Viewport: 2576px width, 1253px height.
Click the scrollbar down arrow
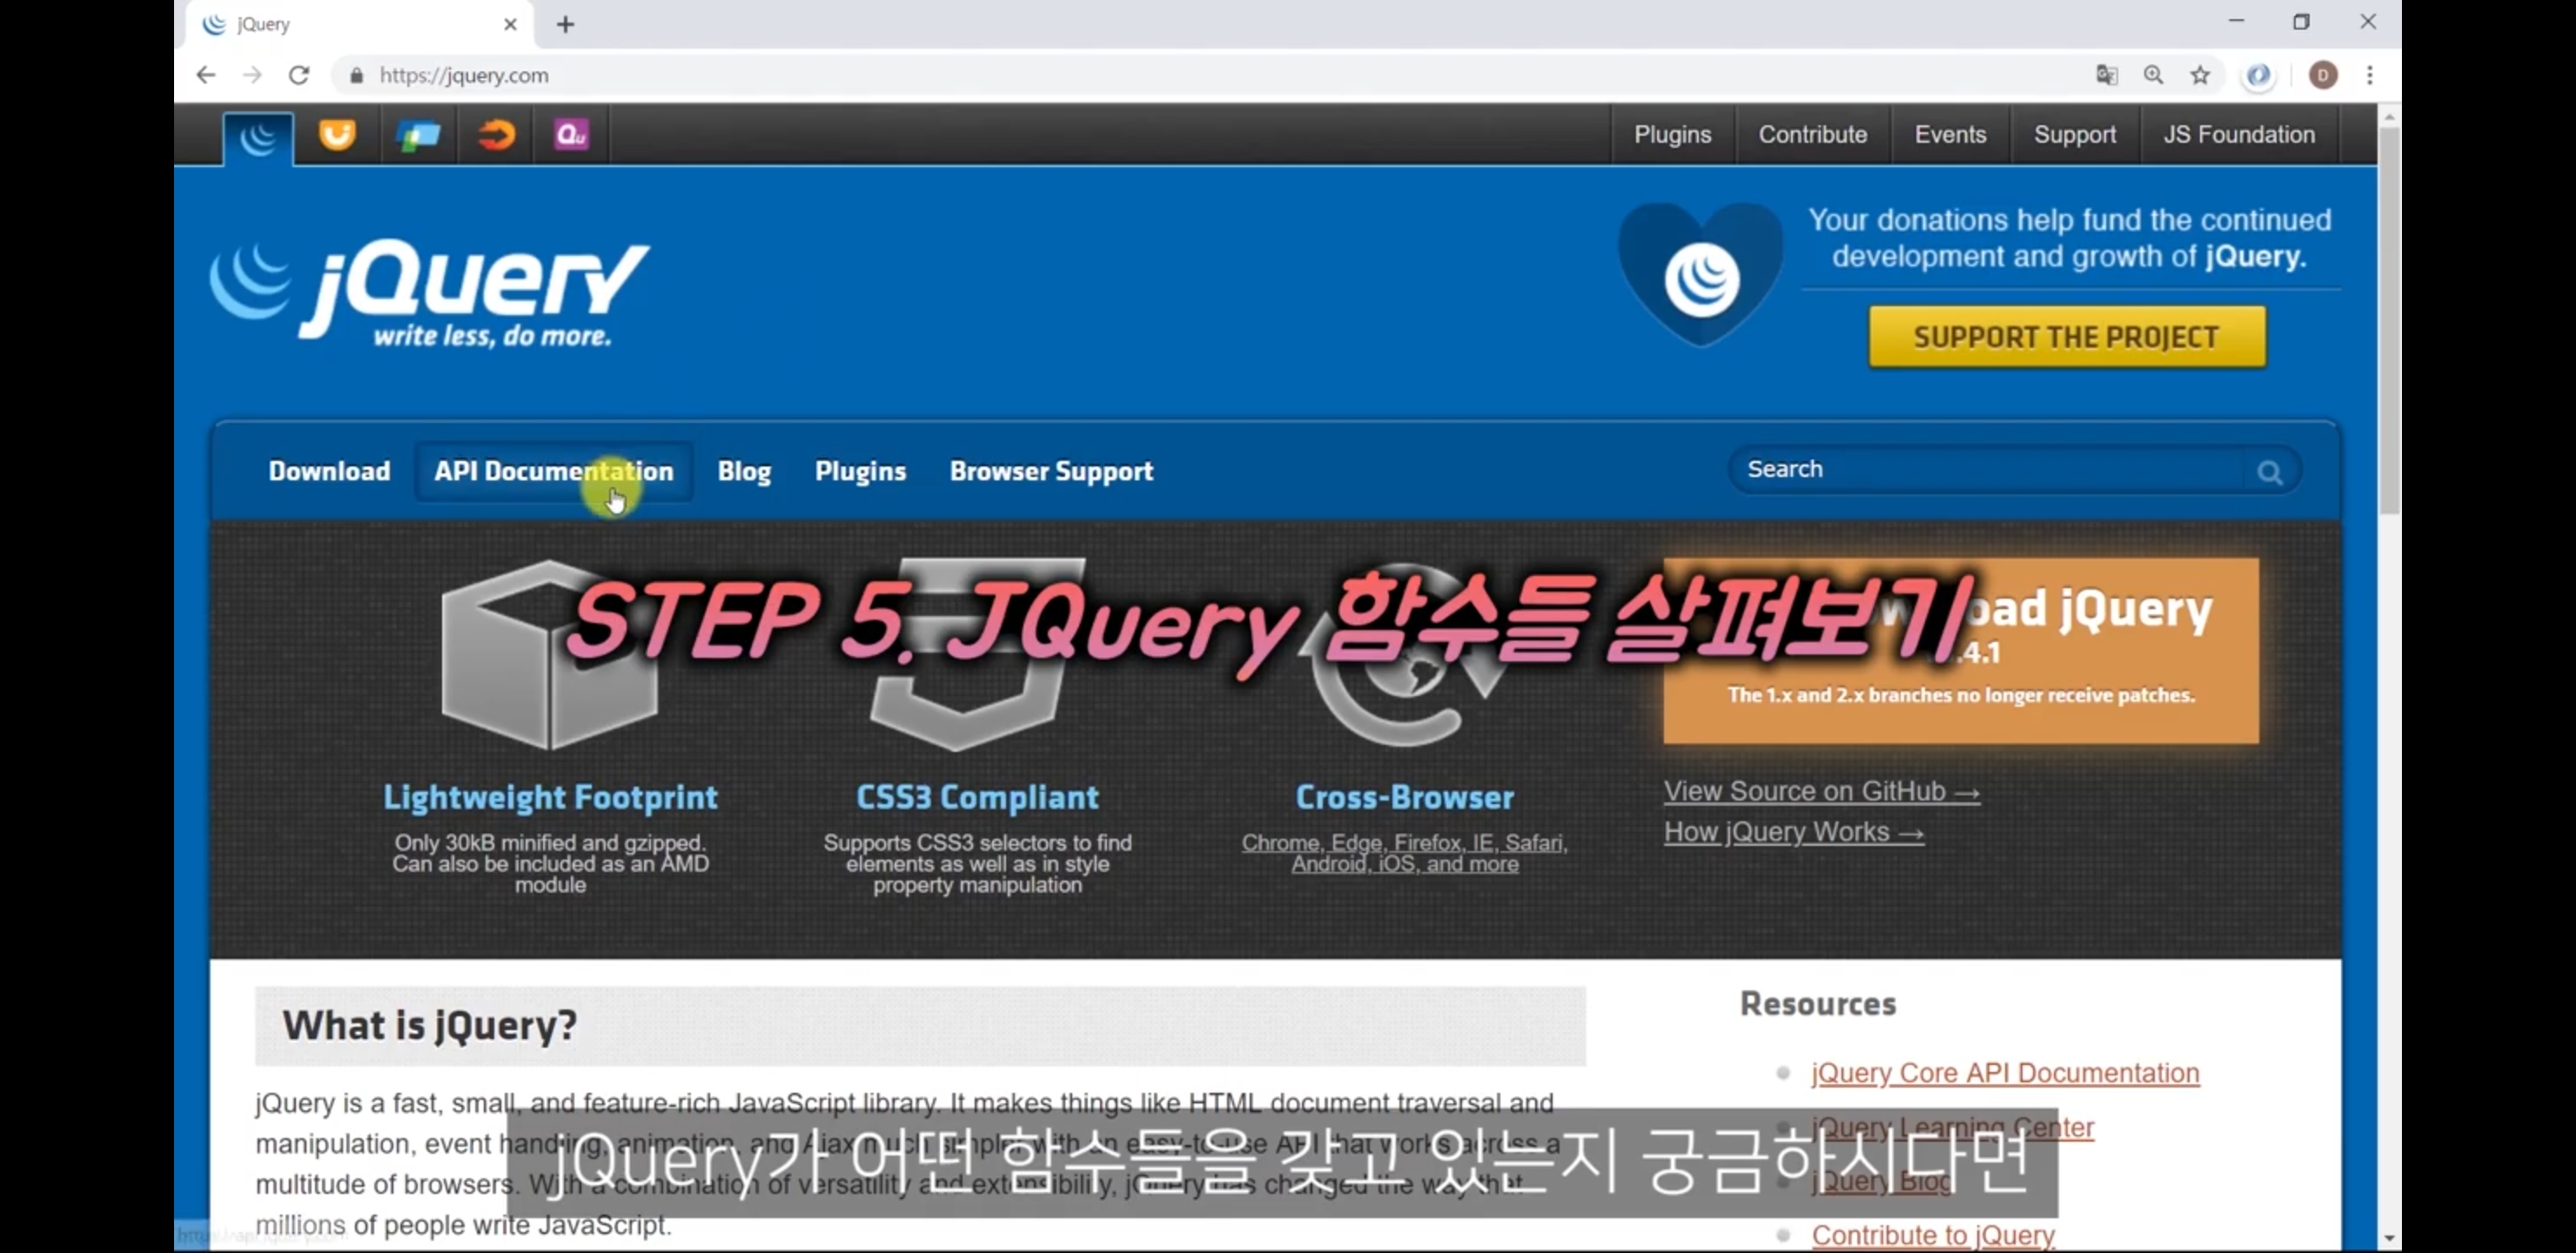click(2389, 1240)
